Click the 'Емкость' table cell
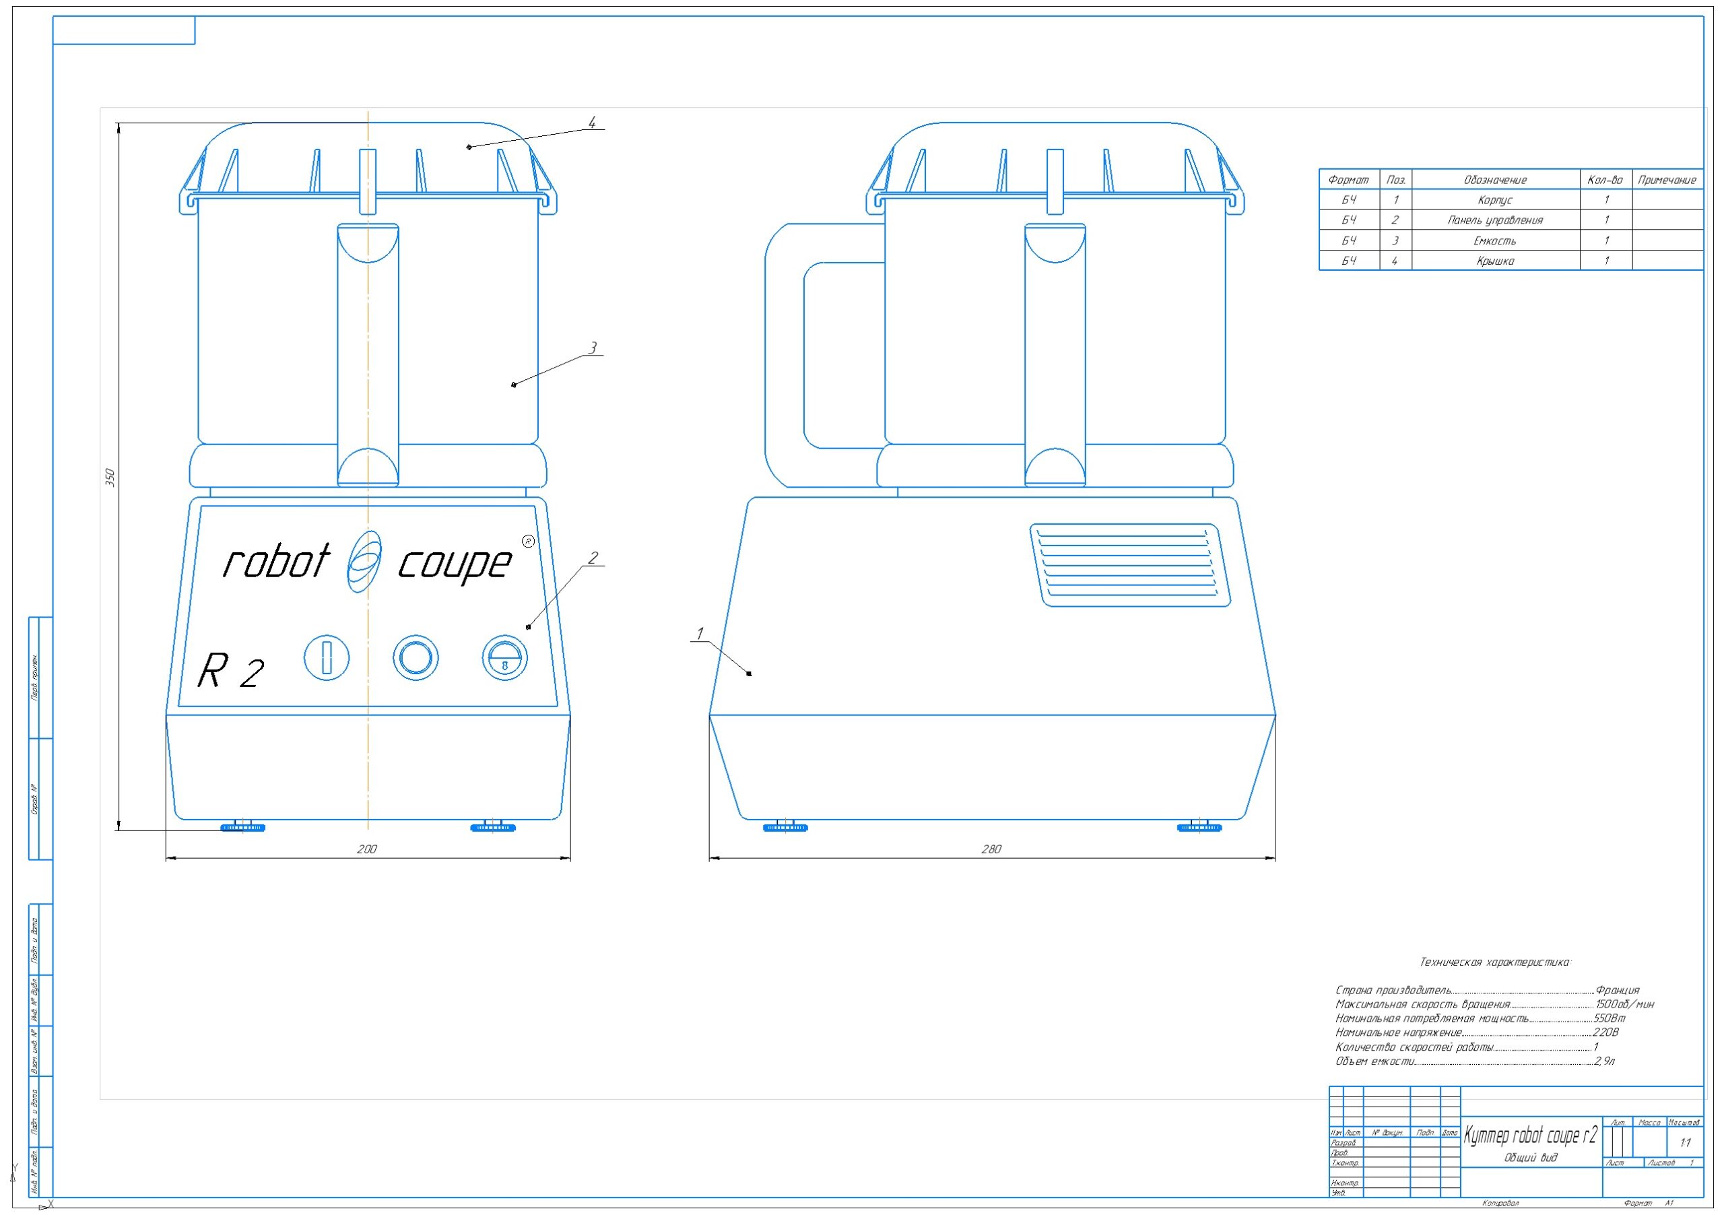The image size is (1724, 1215). 1495,241
